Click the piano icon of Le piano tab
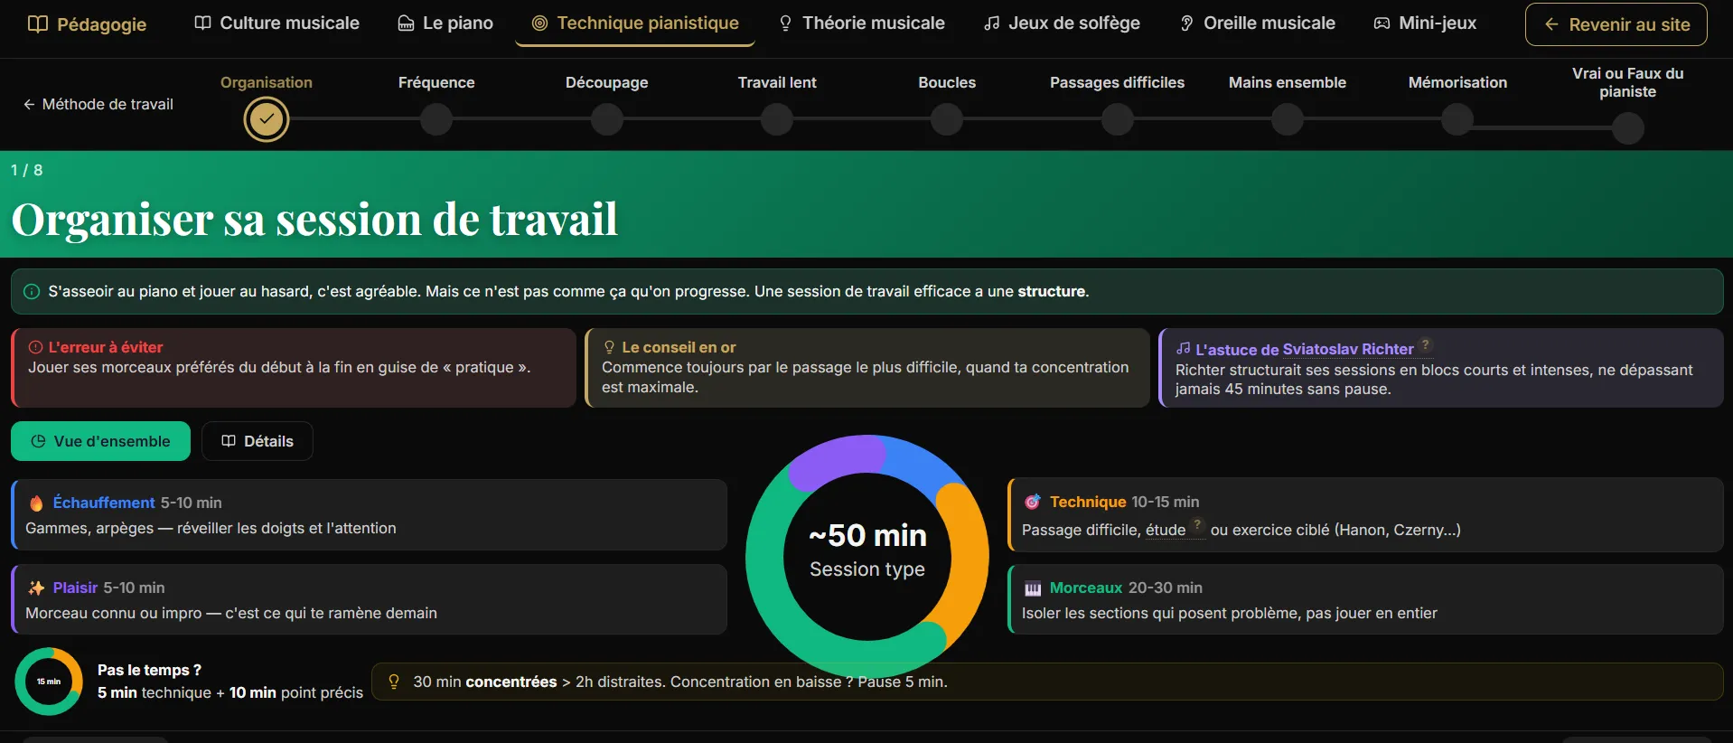The image size is (1733, 743). tap(407, 24)
